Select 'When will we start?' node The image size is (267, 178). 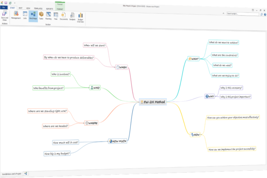pyautogui.click(x=95, y=45)
